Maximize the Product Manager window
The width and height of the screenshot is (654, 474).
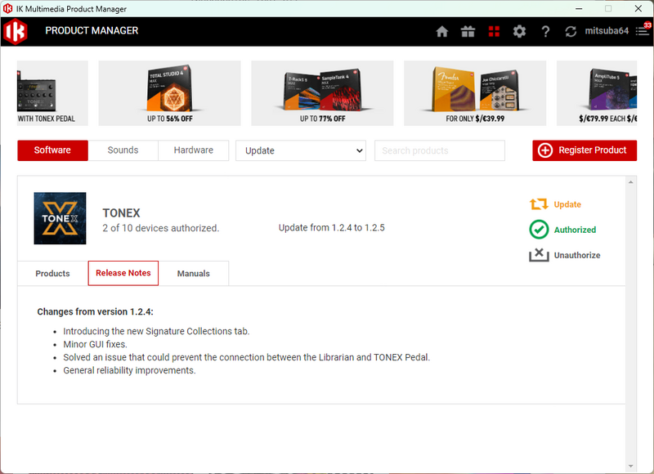tap(608, 8)
